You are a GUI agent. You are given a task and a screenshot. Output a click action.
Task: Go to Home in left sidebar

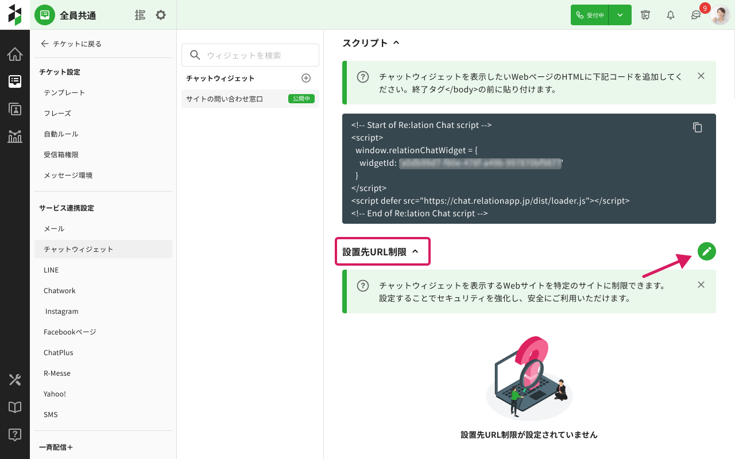pyautogui.click(x=15, y=55)
